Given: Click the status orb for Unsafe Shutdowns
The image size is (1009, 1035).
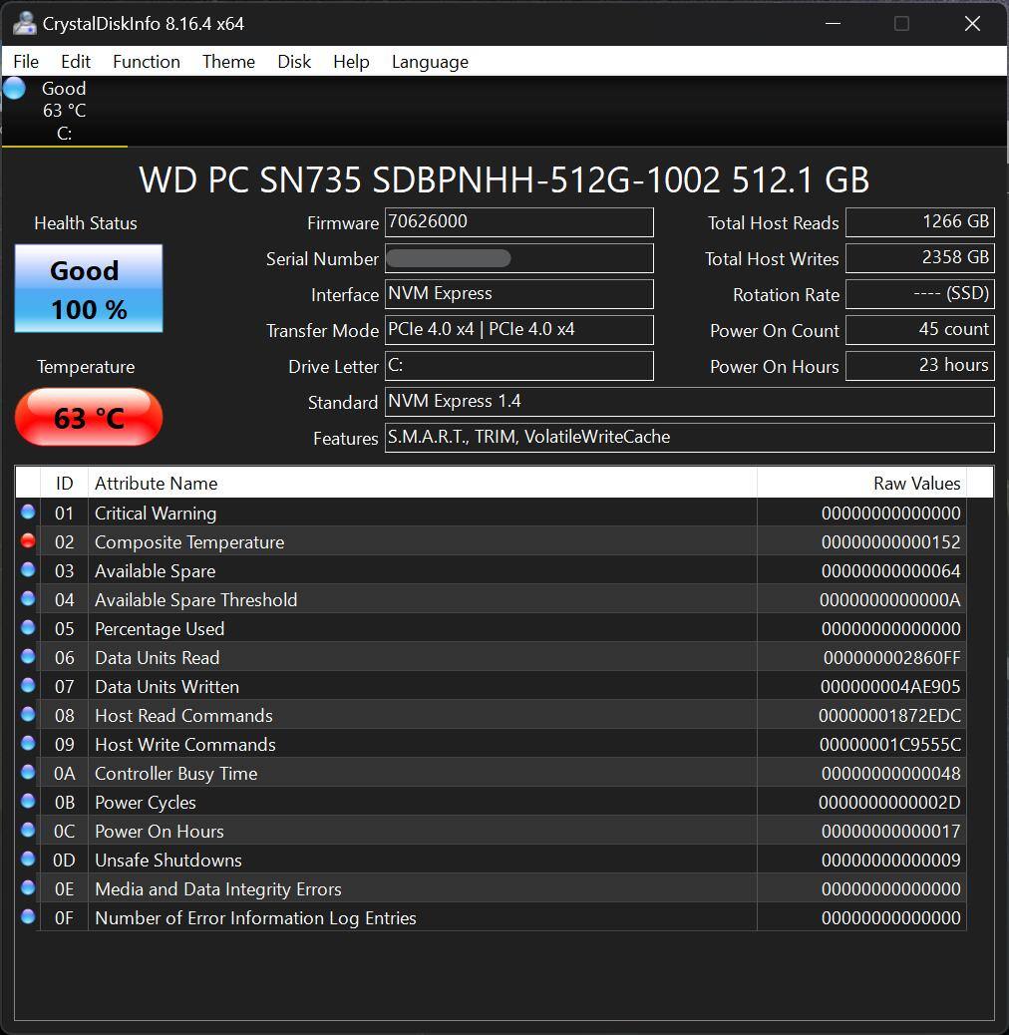Looking at the screenshot, I should [28, 860].
